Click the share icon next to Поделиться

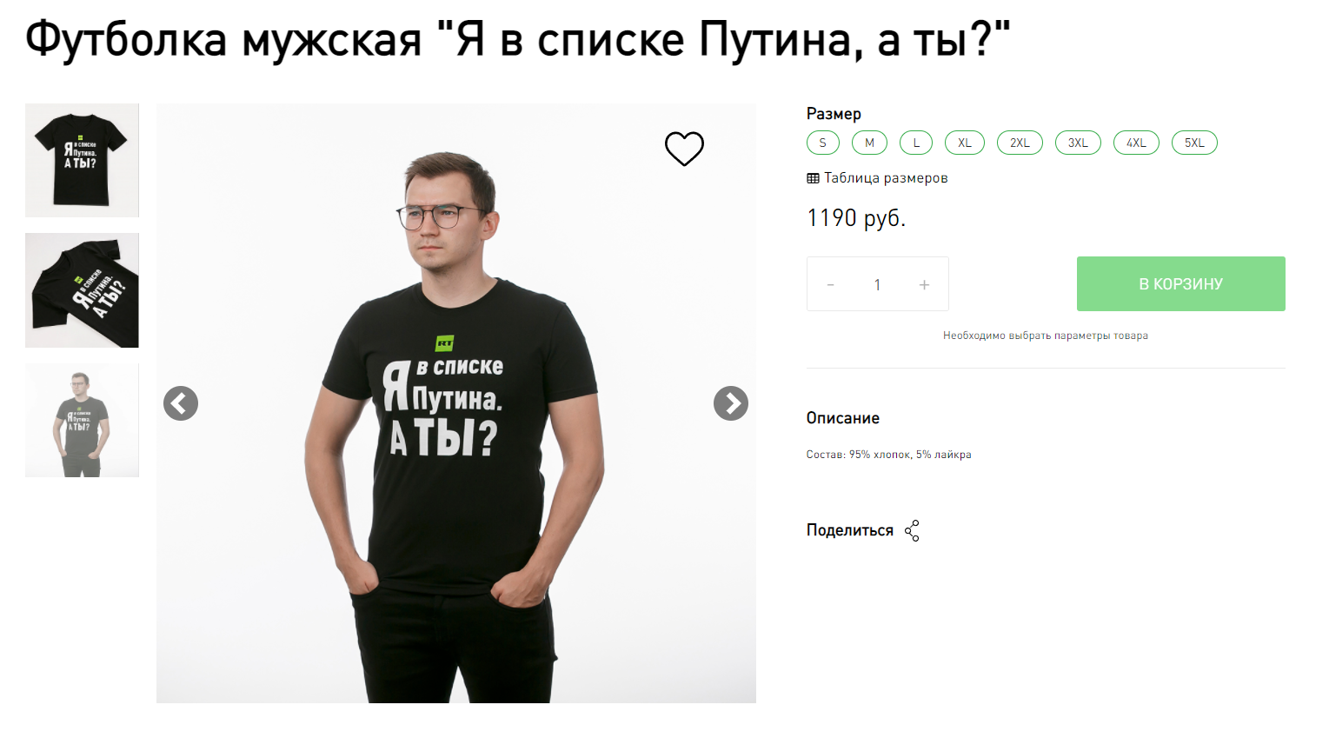coord(912,531)
